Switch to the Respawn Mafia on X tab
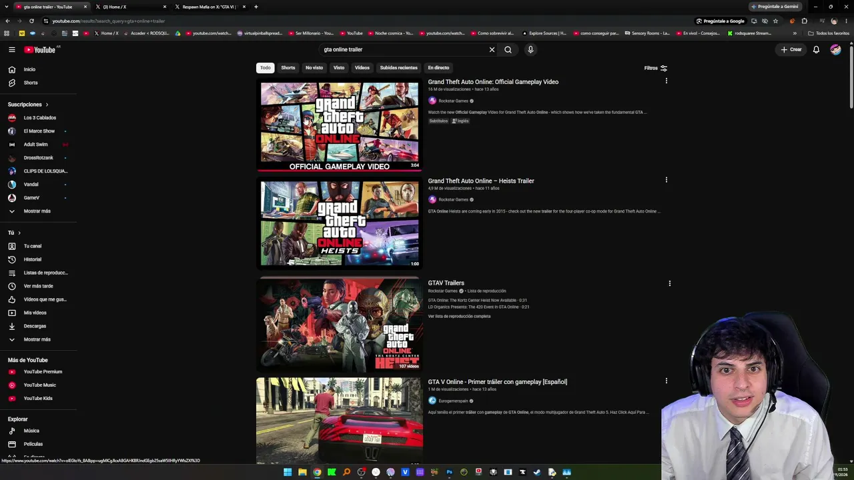Viewport: 854px width, 480px height. click(x=210, y=7)
